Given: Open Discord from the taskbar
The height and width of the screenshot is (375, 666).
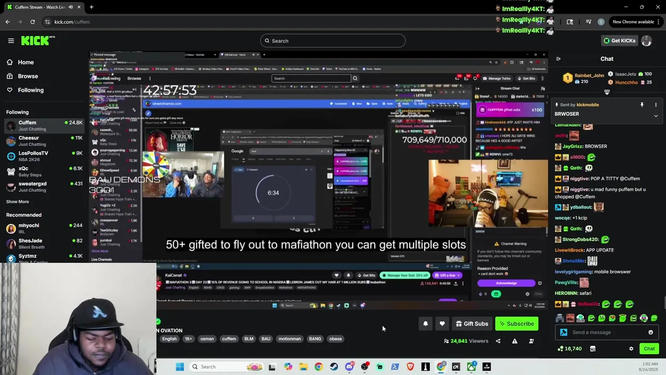Looking at the screenshot, I should pyautogui.click(x=349, y=367).
